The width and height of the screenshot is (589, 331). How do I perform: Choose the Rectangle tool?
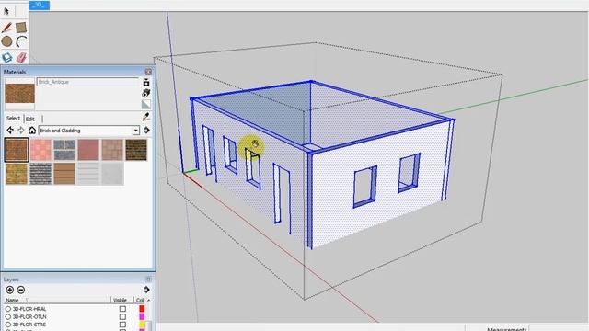[x=21, y=27]
